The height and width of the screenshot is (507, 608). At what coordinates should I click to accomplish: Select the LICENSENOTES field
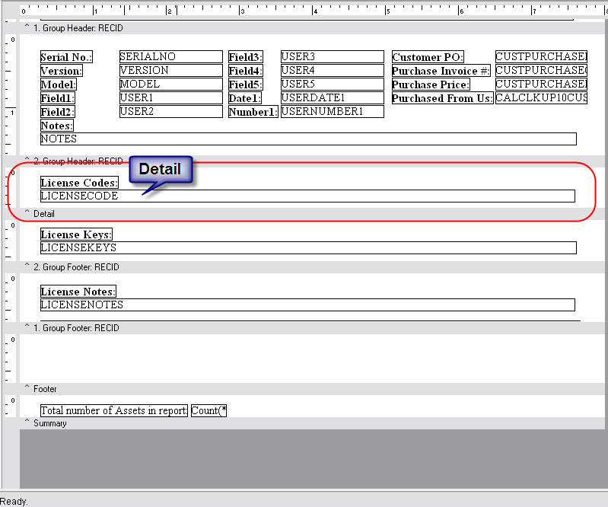point(307,305)
